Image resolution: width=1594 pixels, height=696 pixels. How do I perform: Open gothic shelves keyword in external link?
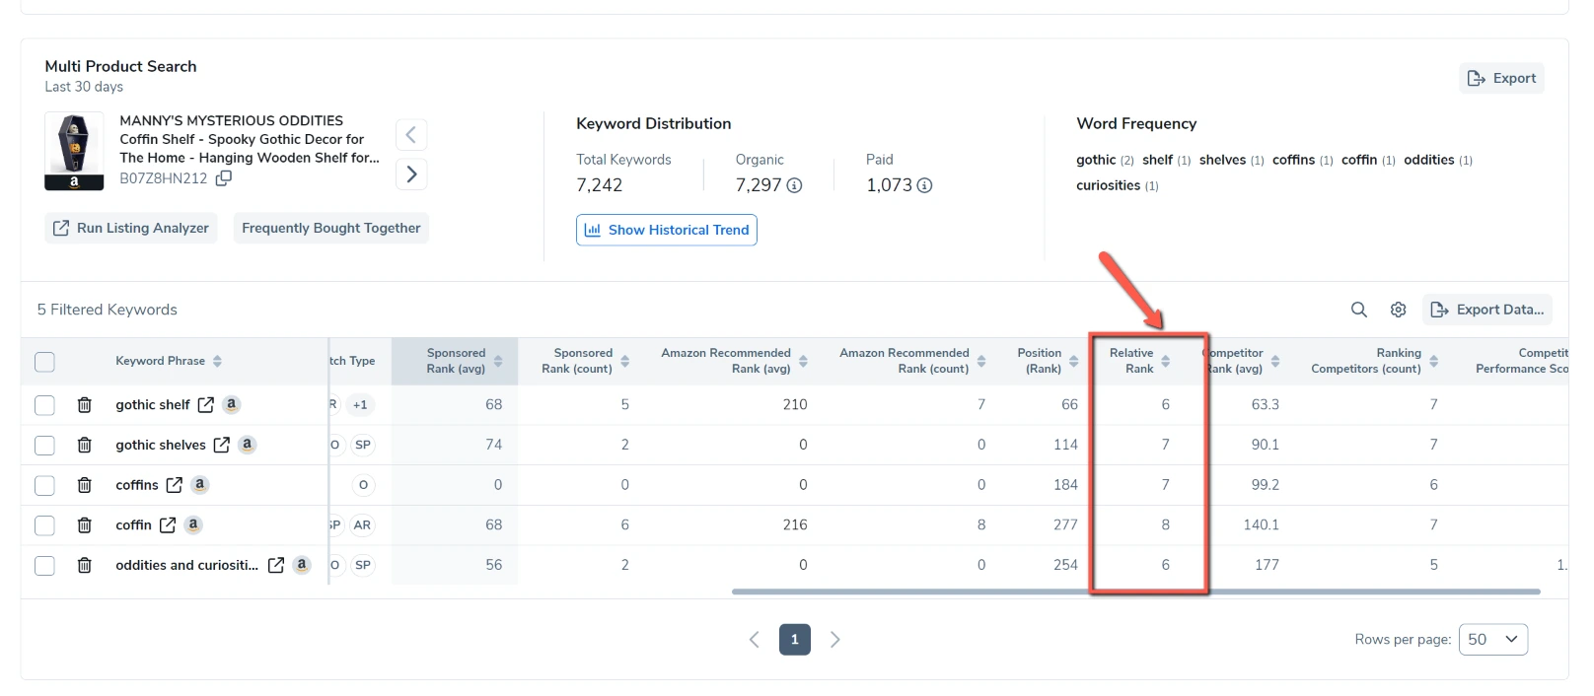tap(222, 445)
